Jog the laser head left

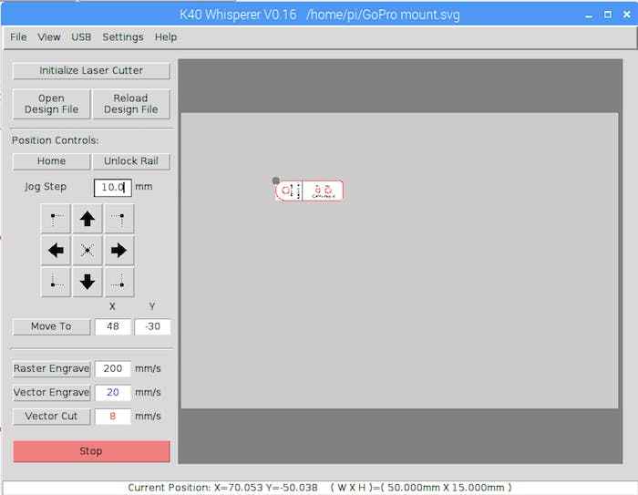coord(56,251)
